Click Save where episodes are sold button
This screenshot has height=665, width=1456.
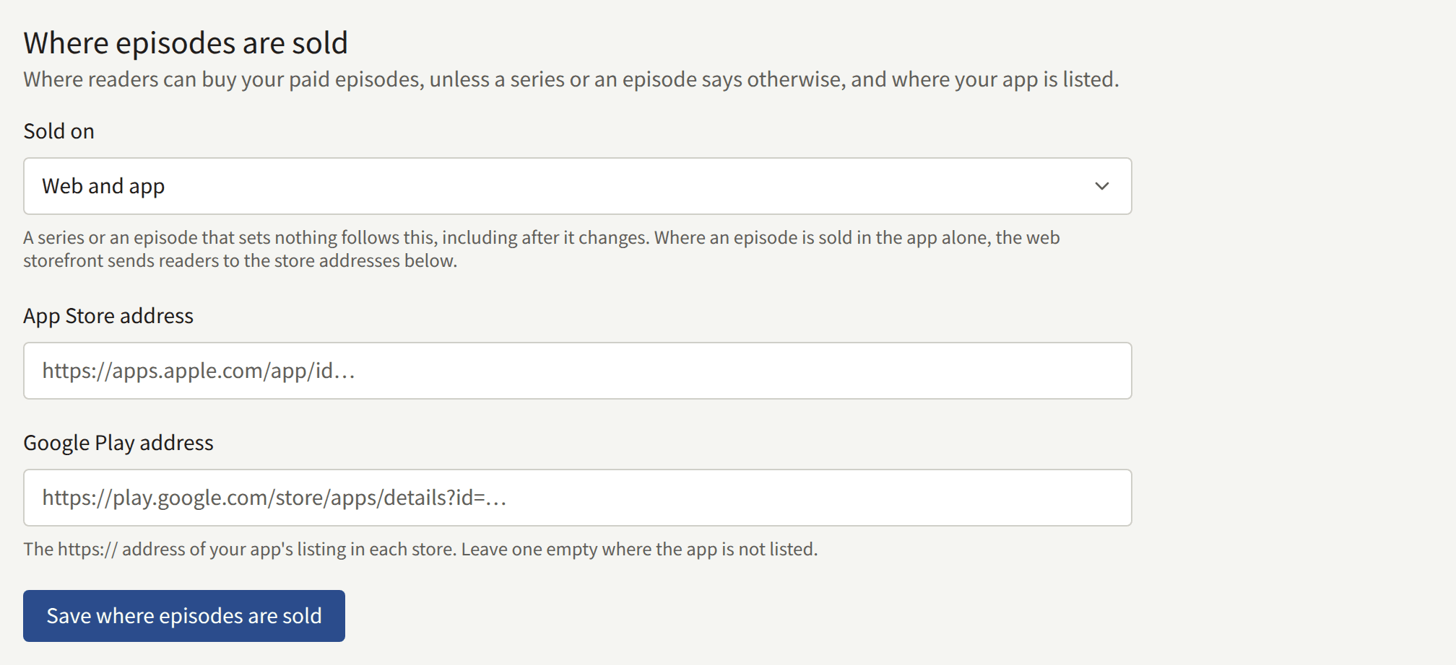[184, 616]
